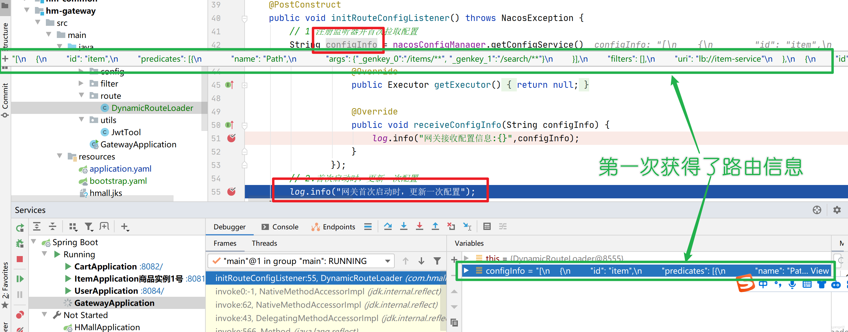Toggle breakpoint on line 55

click(232, 191)
